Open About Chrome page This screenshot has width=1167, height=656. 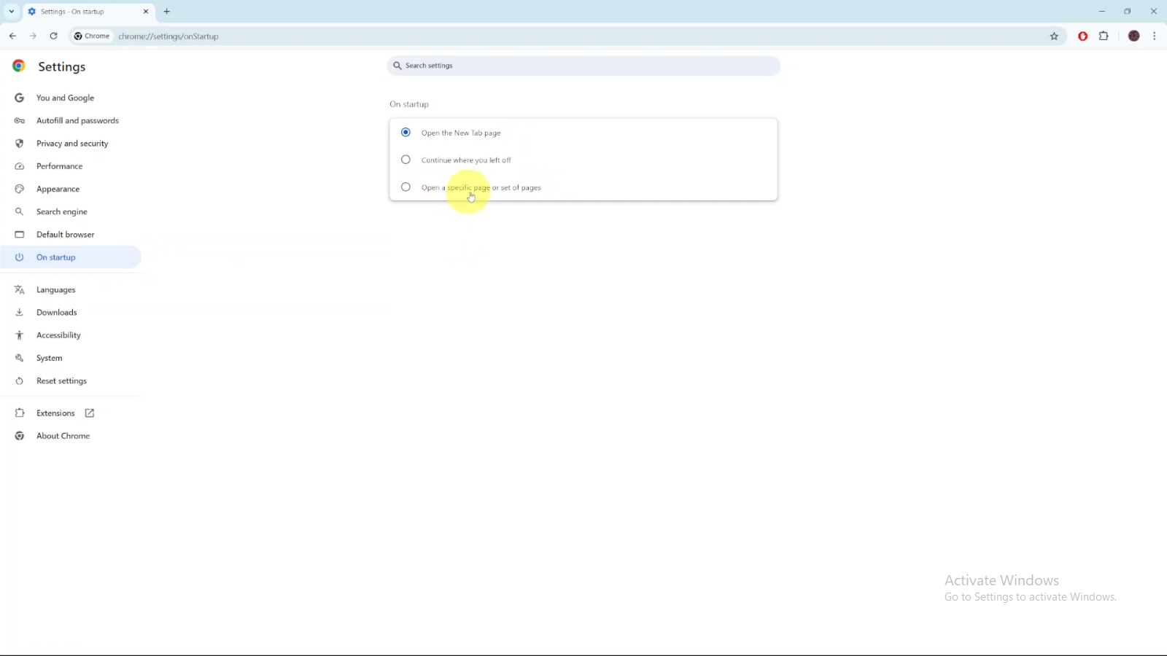click(71, 436)
